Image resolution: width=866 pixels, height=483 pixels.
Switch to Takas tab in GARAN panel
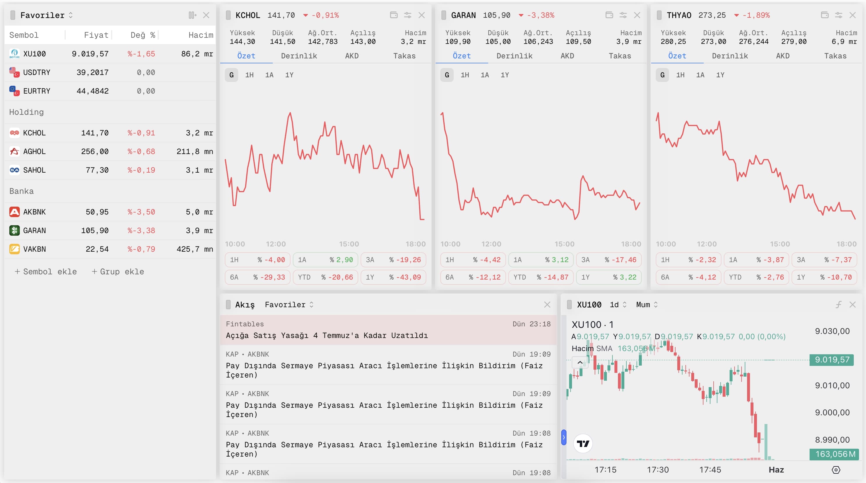click(x=620, y=56)
